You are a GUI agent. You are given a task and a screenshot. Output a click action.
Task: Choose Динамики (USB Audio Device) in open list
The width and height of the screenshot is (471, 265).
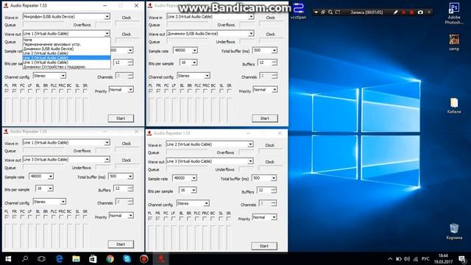[x=67, y=49]
